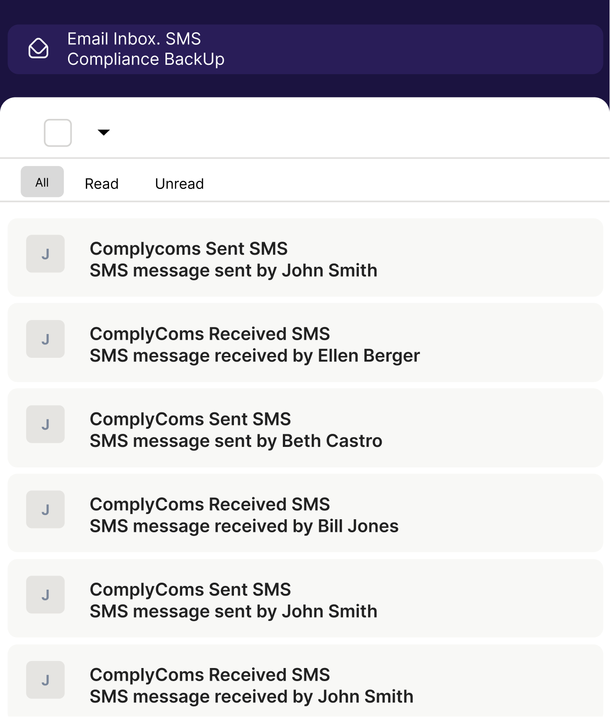
Task: Open the Email Inbox SMS Compliance BackUp banner
Action: coord(305,49)
